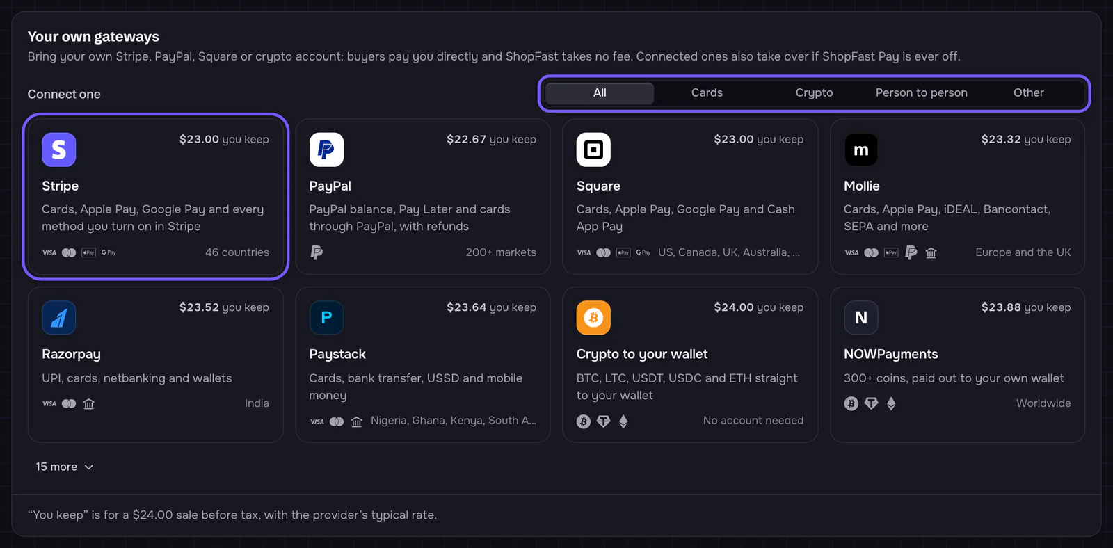Click the Tether icon in Crypto wallet card
This screenshot has height=548, width=1113.
coord(604,421)
